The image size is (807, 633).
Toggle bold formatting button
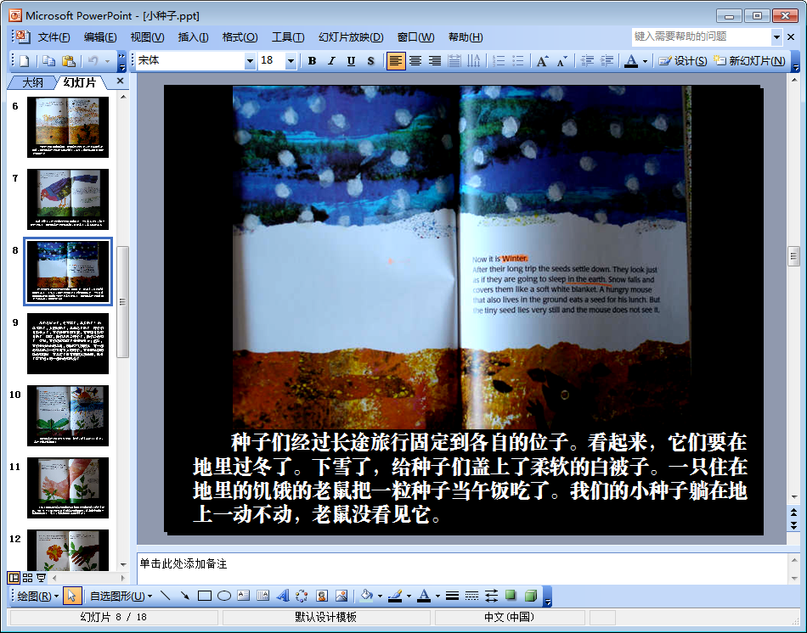click(x=312, y=61)
